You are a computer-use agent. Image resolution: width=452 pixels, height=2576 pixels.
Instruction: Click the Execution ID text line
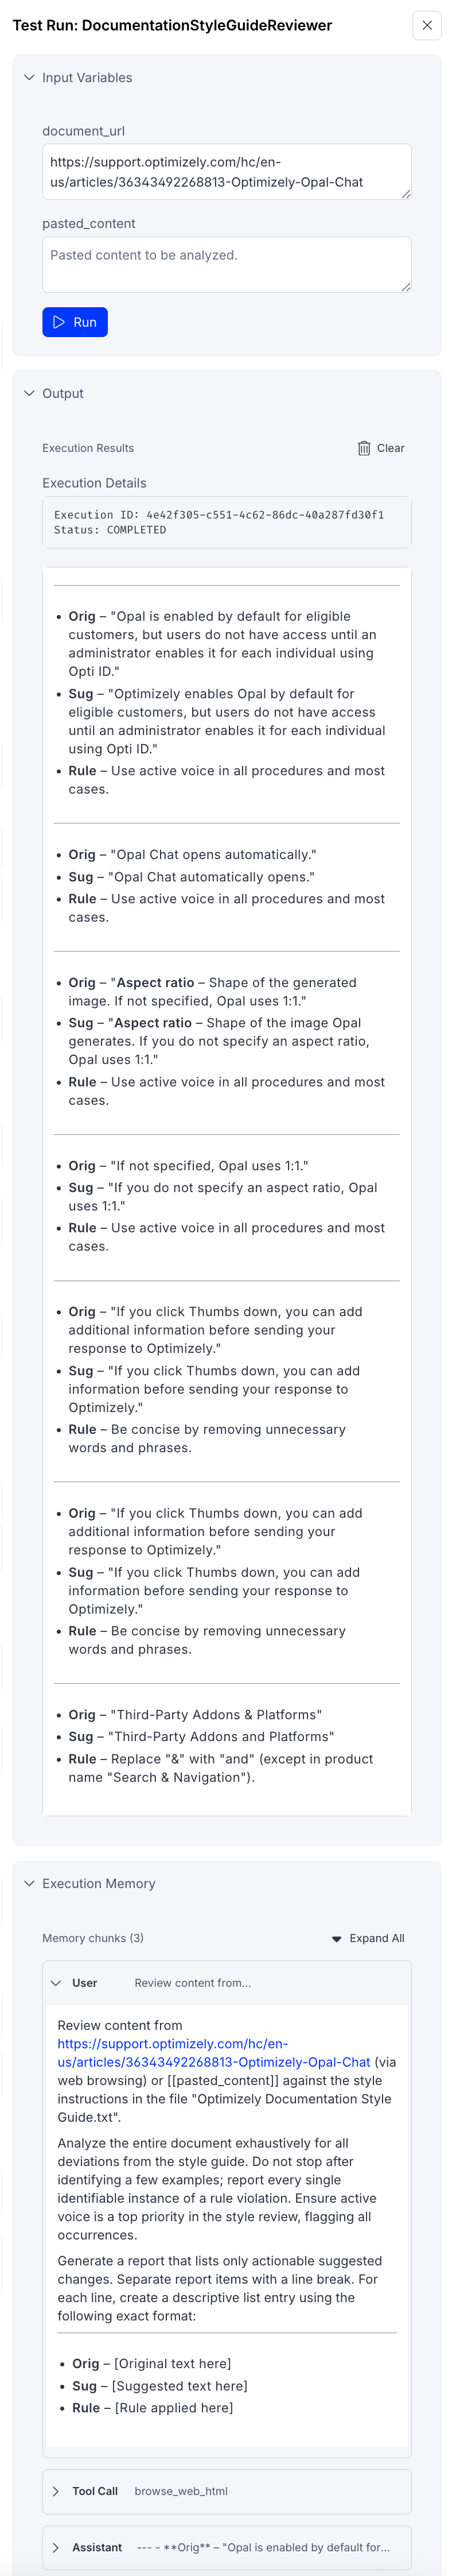click(x=218, y=515)
